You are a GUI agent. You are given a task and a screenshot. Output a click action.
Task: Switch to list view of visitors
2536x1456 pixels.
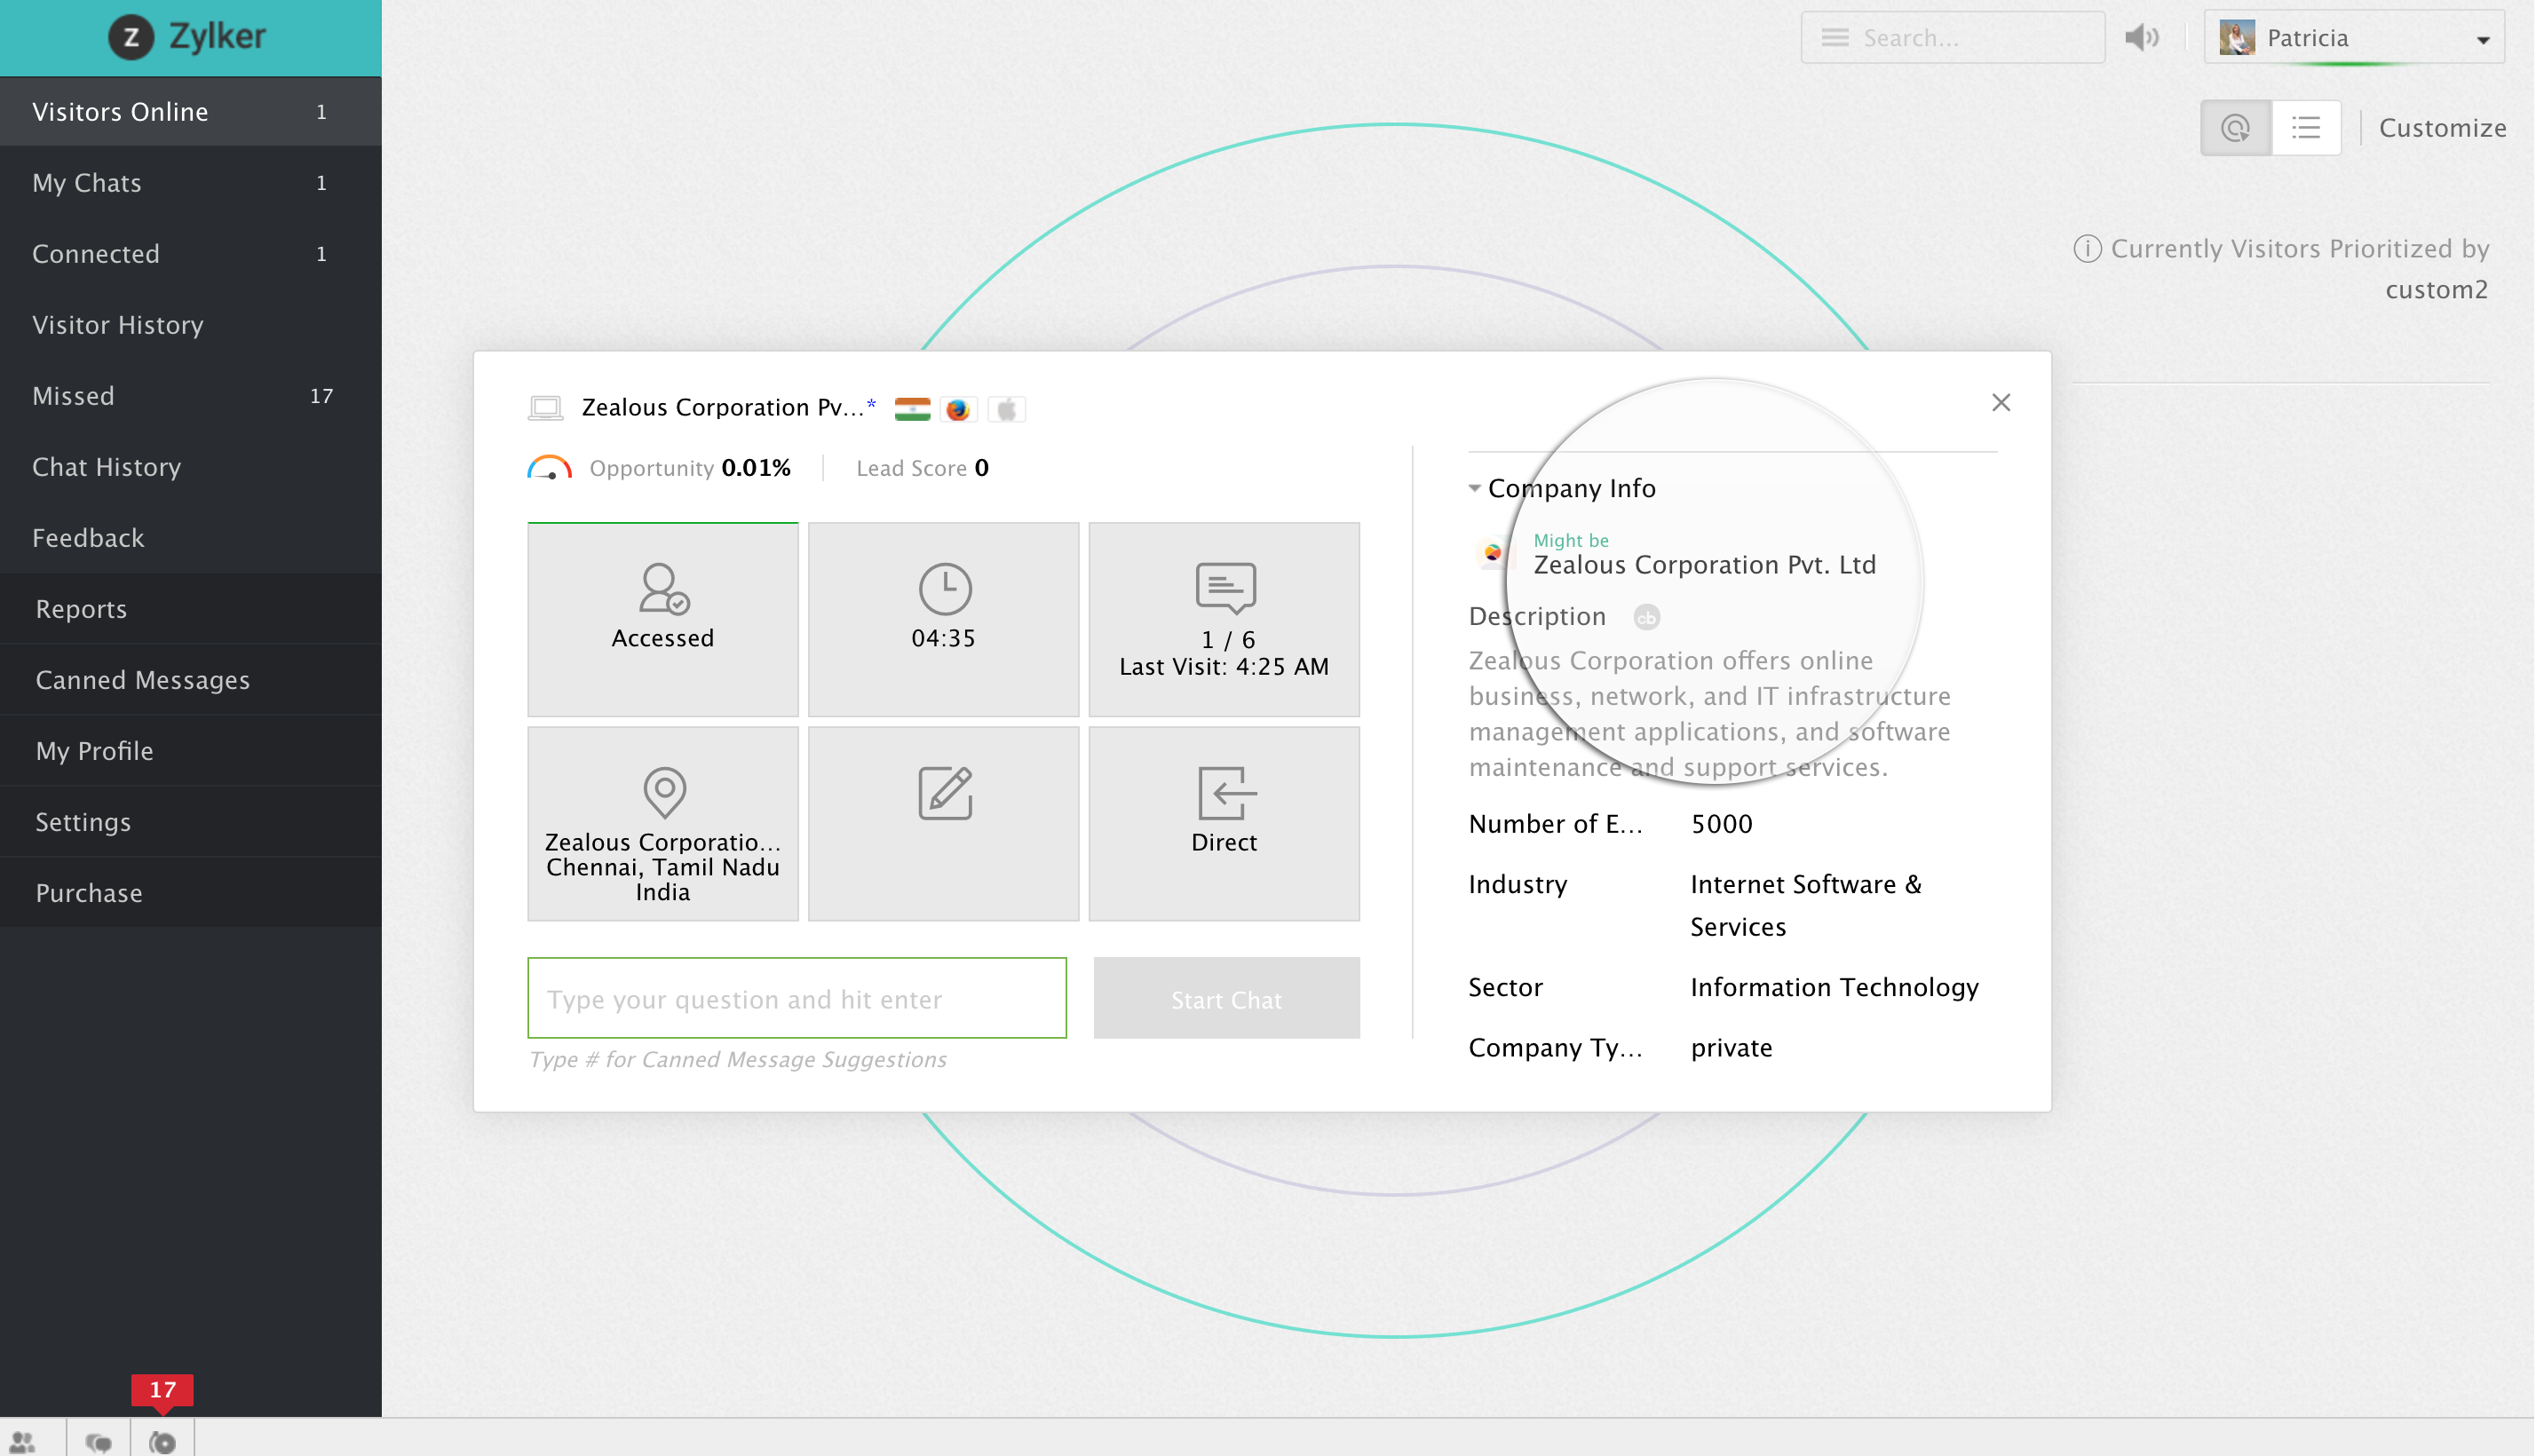click(x=2306, y=128)
